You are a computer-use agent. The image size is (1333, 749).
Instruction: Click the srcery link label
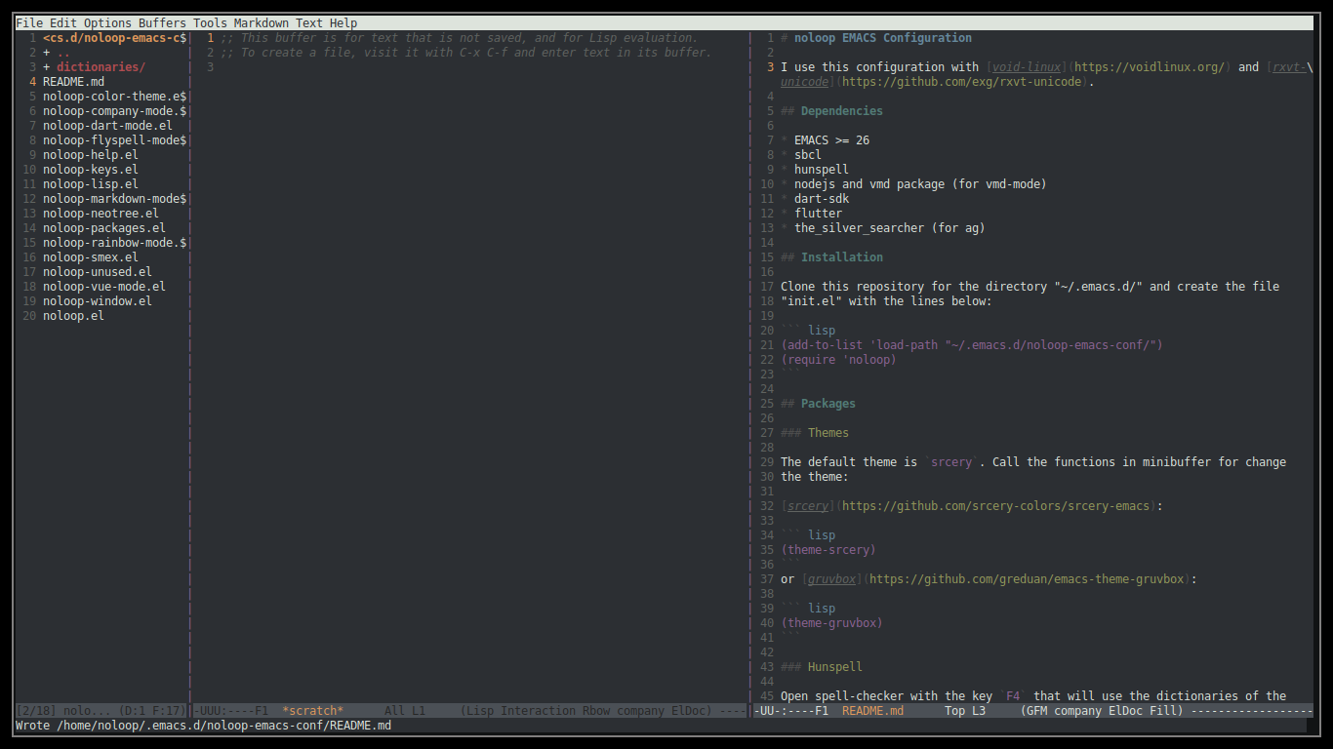[x=808, y=506]
